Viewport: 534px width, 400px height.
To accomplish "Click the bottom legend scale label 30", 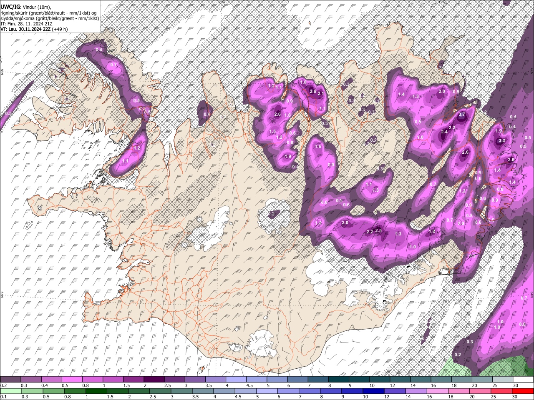I will click(x=515, y=397).
